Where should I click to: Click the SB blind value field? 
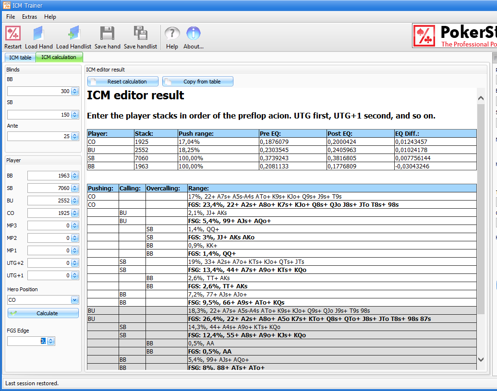(x=39, y=115)
